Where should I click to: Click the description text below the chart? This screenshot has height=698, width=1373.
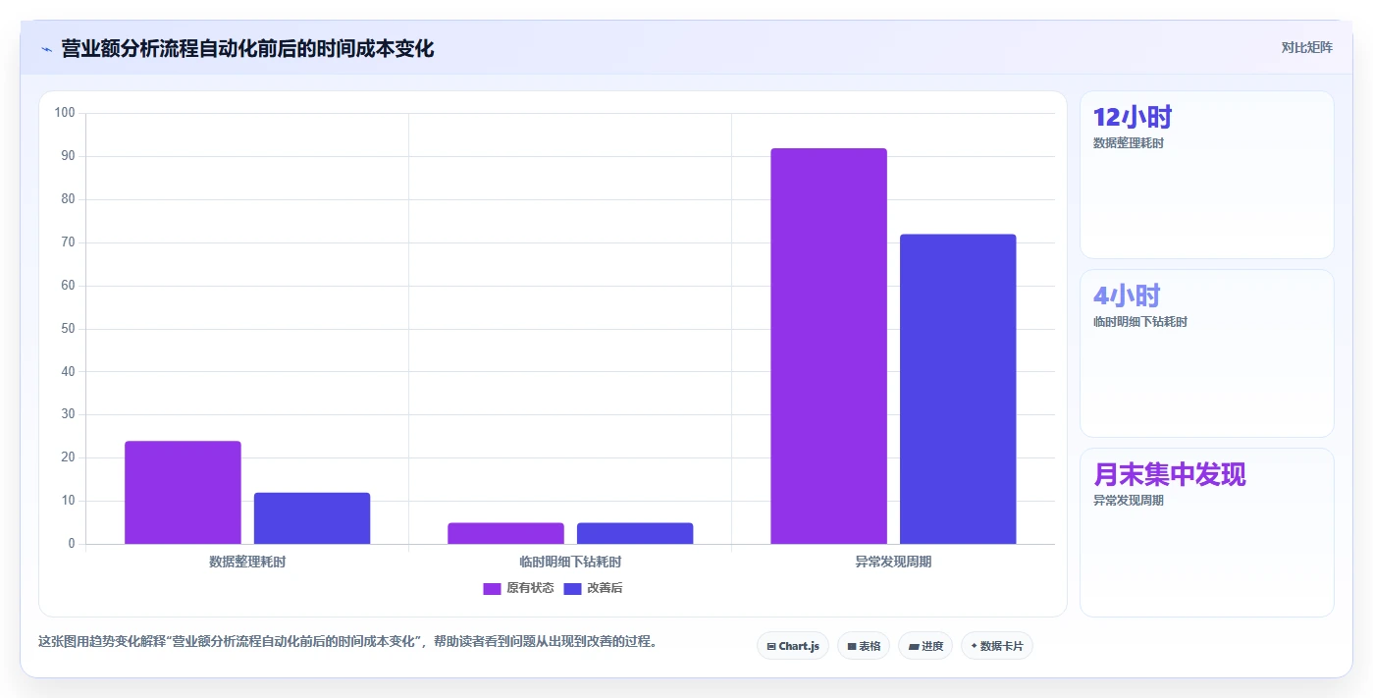(347, 642)
